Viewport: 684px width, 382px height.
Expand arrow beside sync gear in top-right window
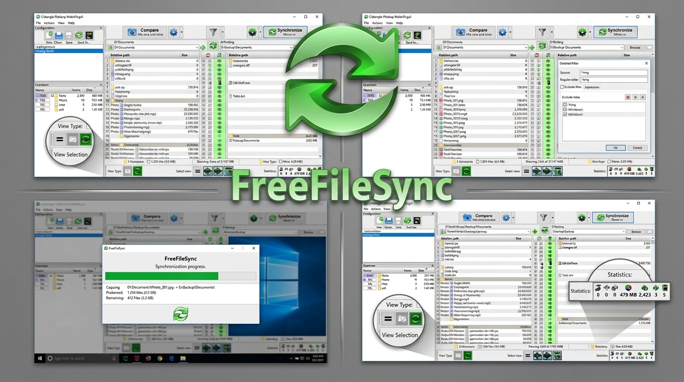coord(590,32)
